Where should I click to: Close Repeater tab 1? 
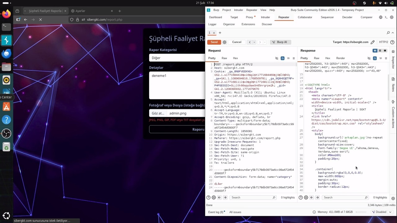pos(214,33)
